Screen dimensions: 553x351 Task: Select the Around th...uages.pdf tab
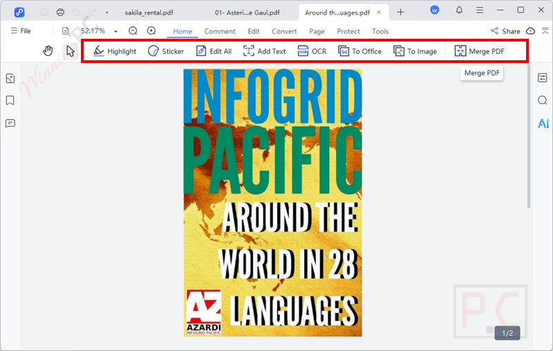coord(337,12)
